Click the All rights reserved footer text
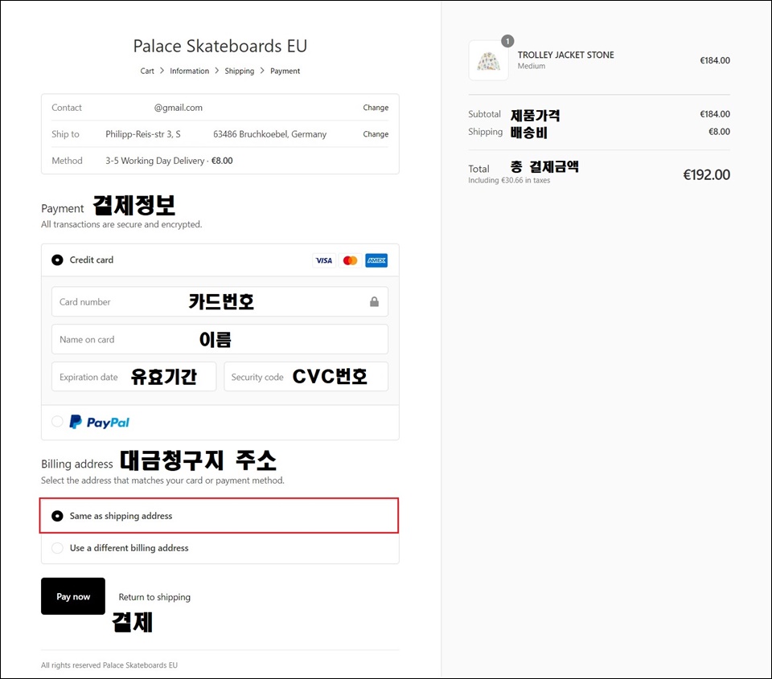This screenshot has height=679, width=772. [x=109, y=665]
